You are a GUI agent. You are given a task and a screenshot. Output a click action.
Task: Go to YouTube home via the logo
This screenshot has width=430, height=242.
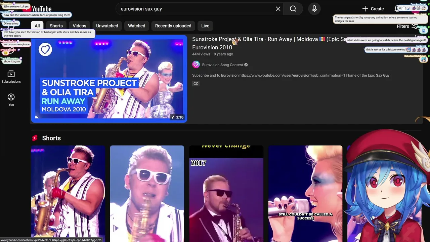pyautogui.click(x=37, y=9)
